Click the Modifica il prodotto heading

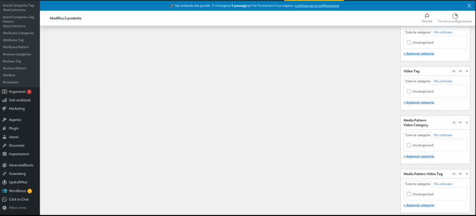point(66,18)
